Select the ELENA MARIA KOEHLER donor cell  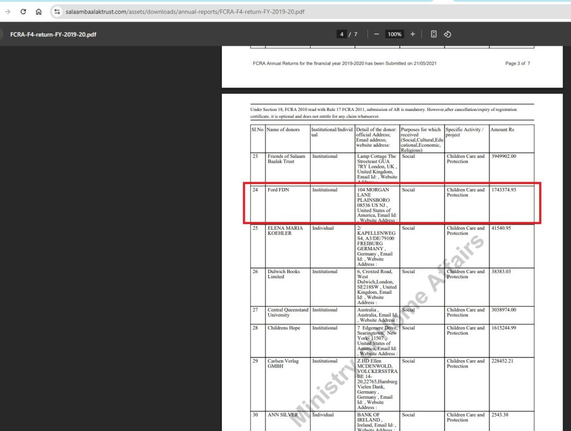pos(285,231)
